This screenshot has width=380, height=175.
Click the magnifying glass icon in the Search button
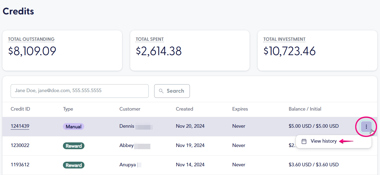click(x=161, y=91)
